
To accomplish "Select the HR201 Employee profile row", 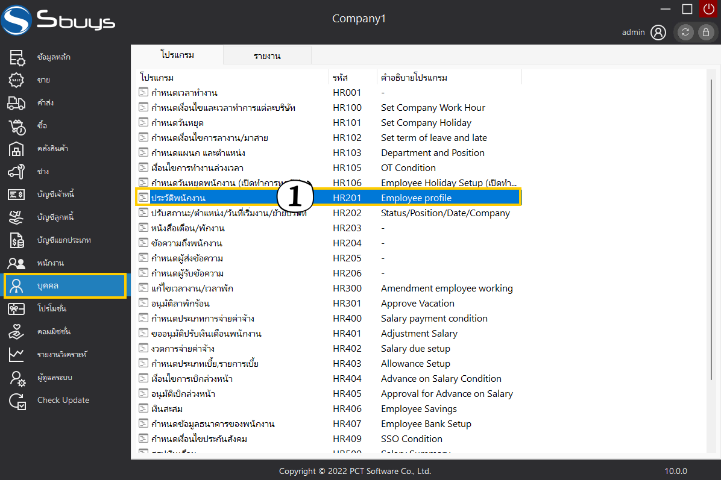I will tap(328, 198).
